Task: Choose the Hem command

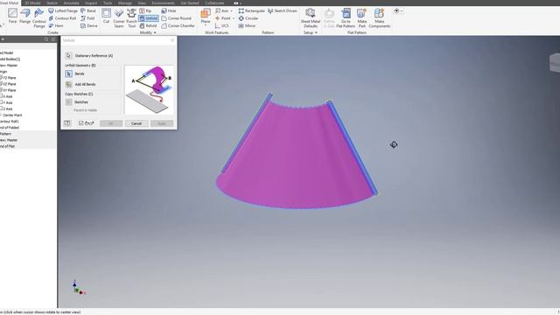Action: click(56, 25)
